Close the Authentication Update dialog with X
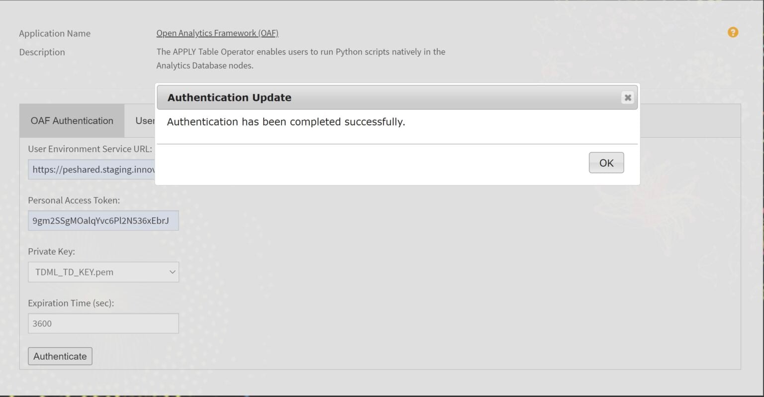Image resolution: width=764 pixels, height=397 pixels. (x=628, y=98)
